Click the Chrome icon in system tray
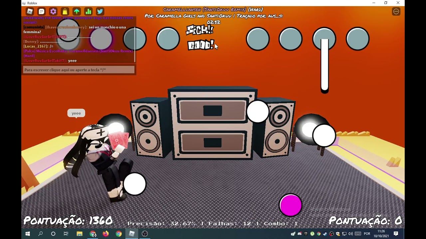Viewport: 426px width, 239px height. pyautogui.click(x=319, y=234)
